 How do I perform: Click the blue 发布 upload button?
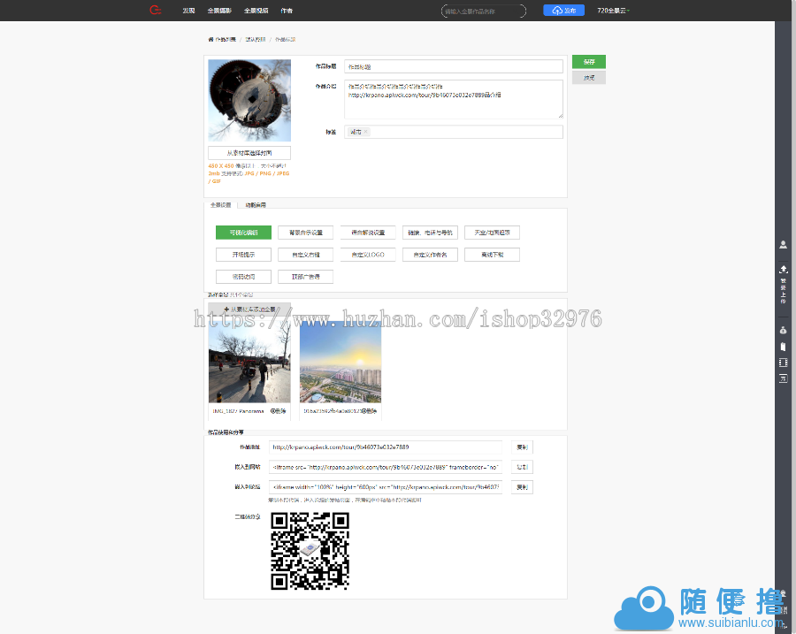(x=563, y=10)
